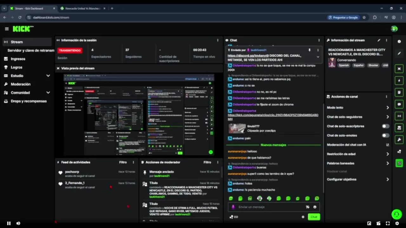Open Drops y recompensas in sidebar
406x228 pixels.
29,101
